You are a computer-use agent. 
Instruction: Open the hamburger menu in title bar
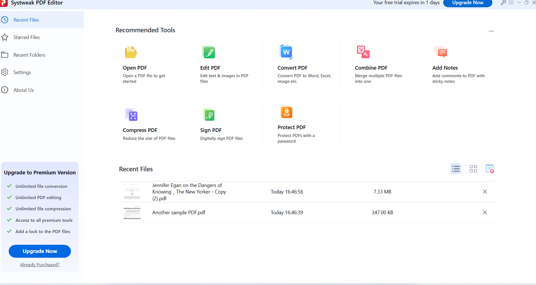click(x=511, y=3)
